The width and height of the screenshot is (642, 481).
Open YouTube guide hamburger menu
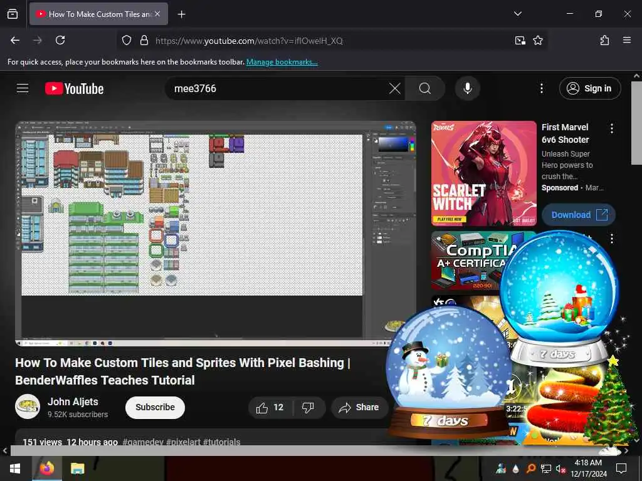23,88
